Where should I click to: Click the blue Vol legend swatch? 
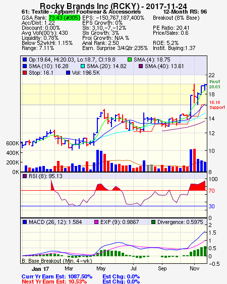click(68, 73)
